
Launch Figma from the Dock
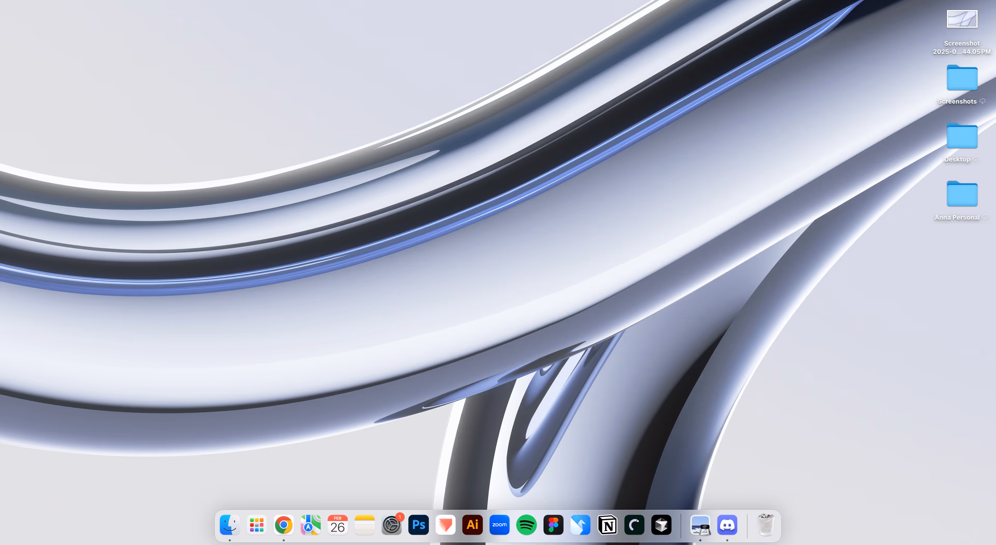[553, 525]
